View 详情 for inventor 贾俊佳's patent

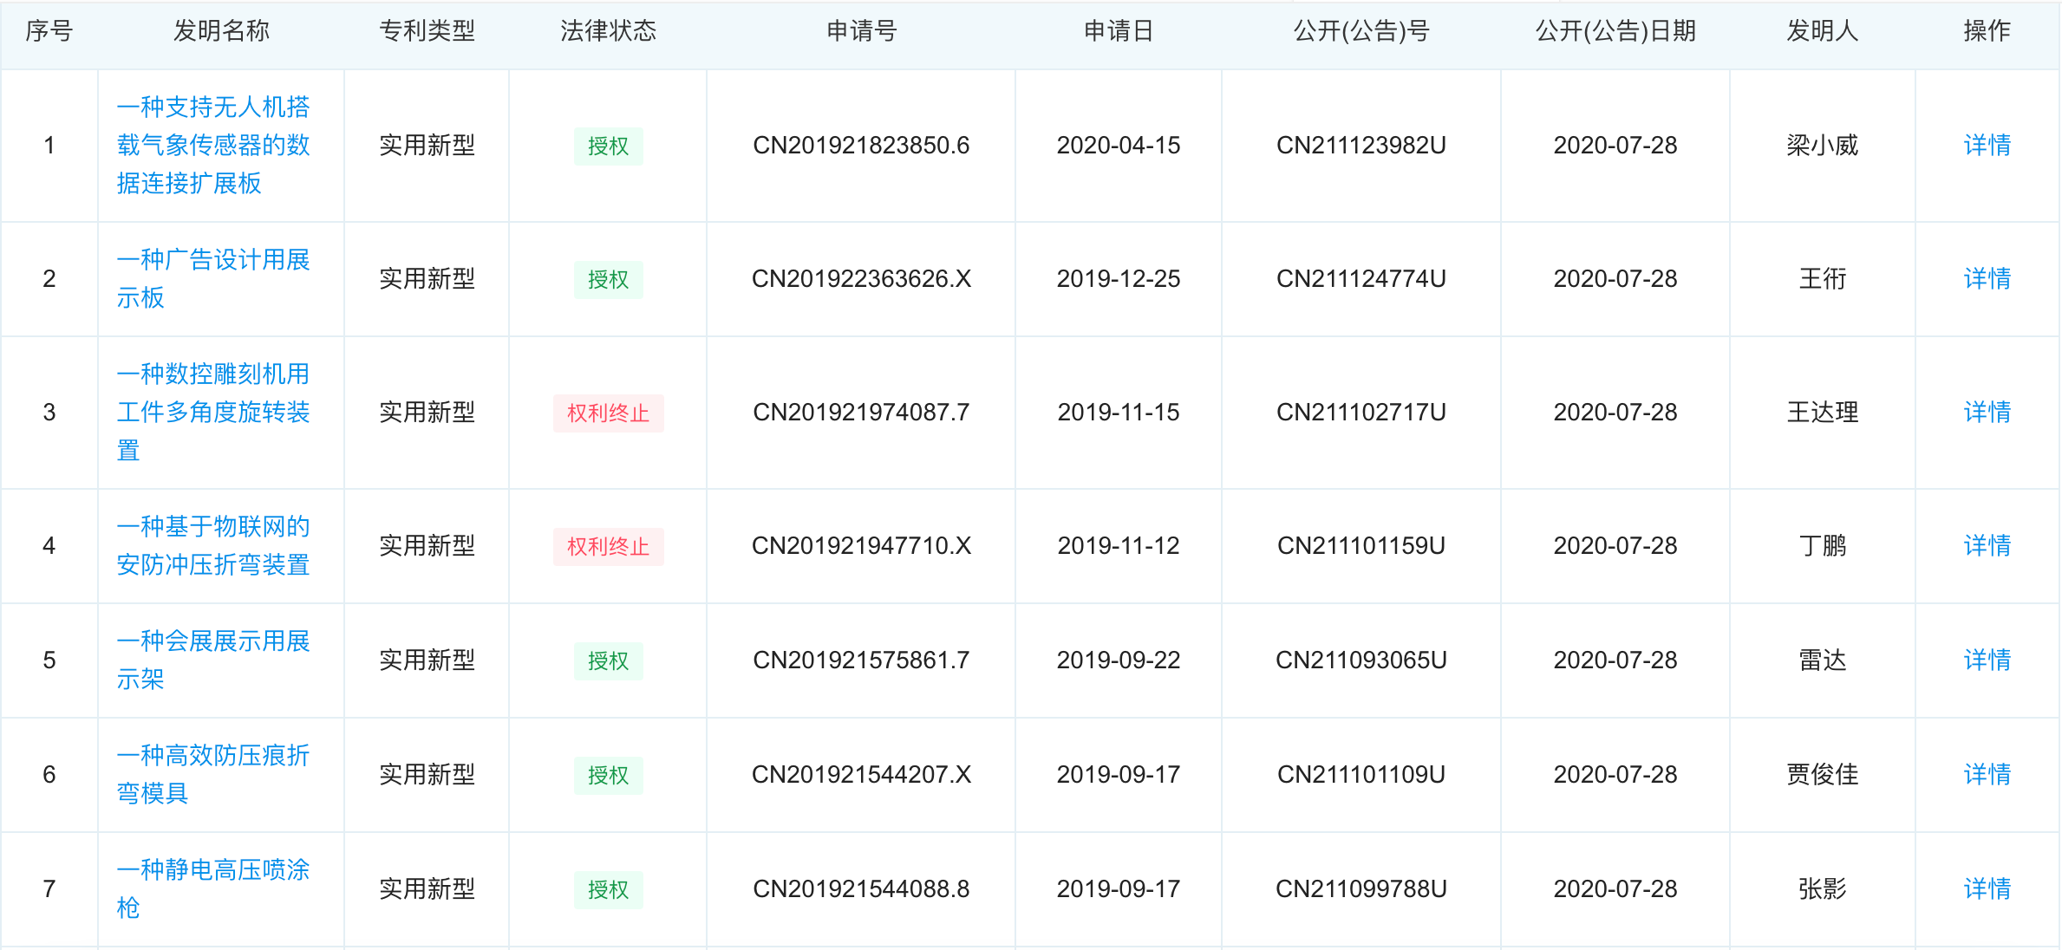pos(1987,774)
